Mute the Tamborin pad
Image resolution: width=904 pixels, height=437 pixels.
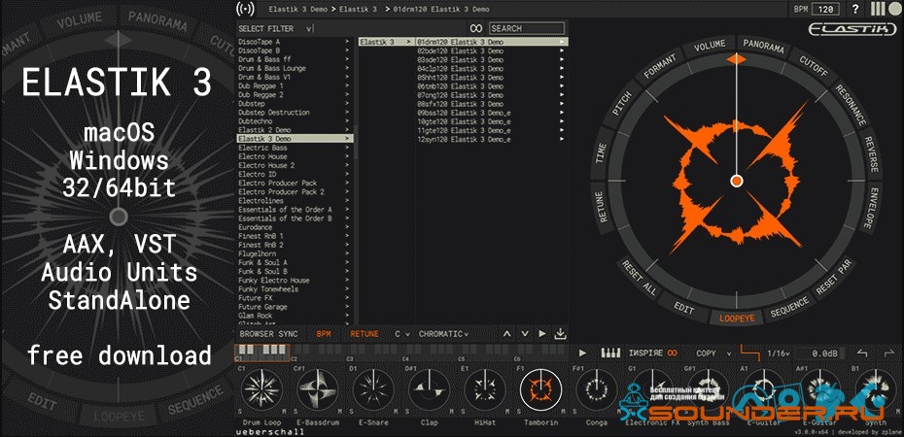pyautogui.click(x=563, y=412)
